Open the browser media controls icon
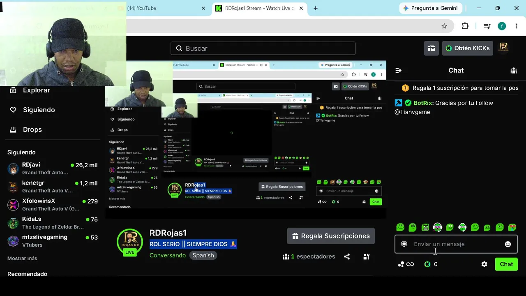 pos(487,26)
